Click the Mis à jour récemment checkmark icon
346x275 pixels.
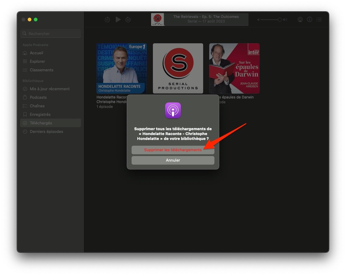pos(25,89)
